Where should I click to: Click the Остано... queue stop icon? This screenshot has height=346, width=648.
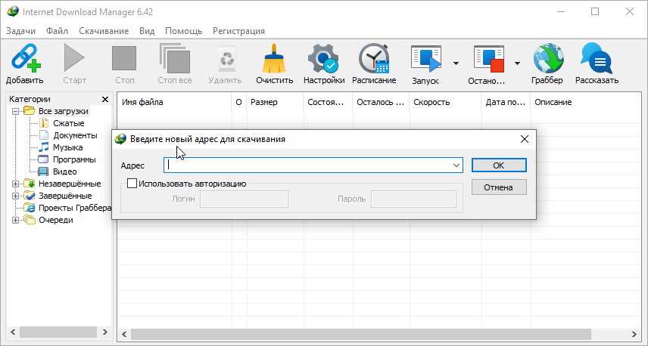pyautogui.click(x=488, y=59)
